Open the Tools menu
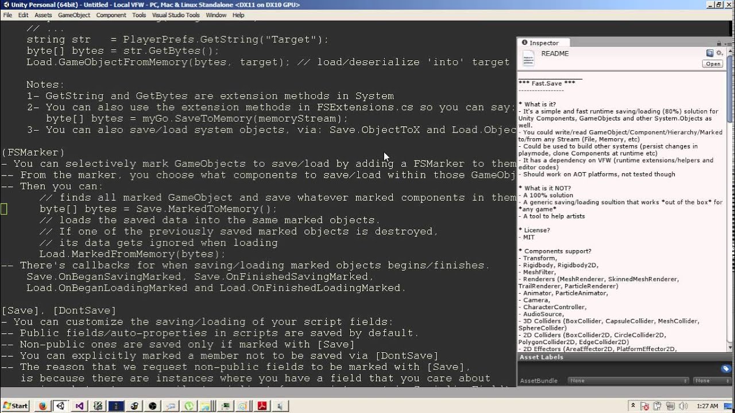The image size is (735, 413). [139, 15]
